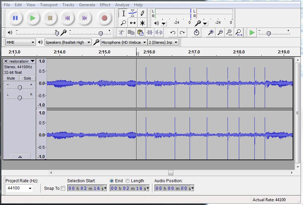Open Project Rate 44100 dropdown
303x205 pixels.
point(19,188)
